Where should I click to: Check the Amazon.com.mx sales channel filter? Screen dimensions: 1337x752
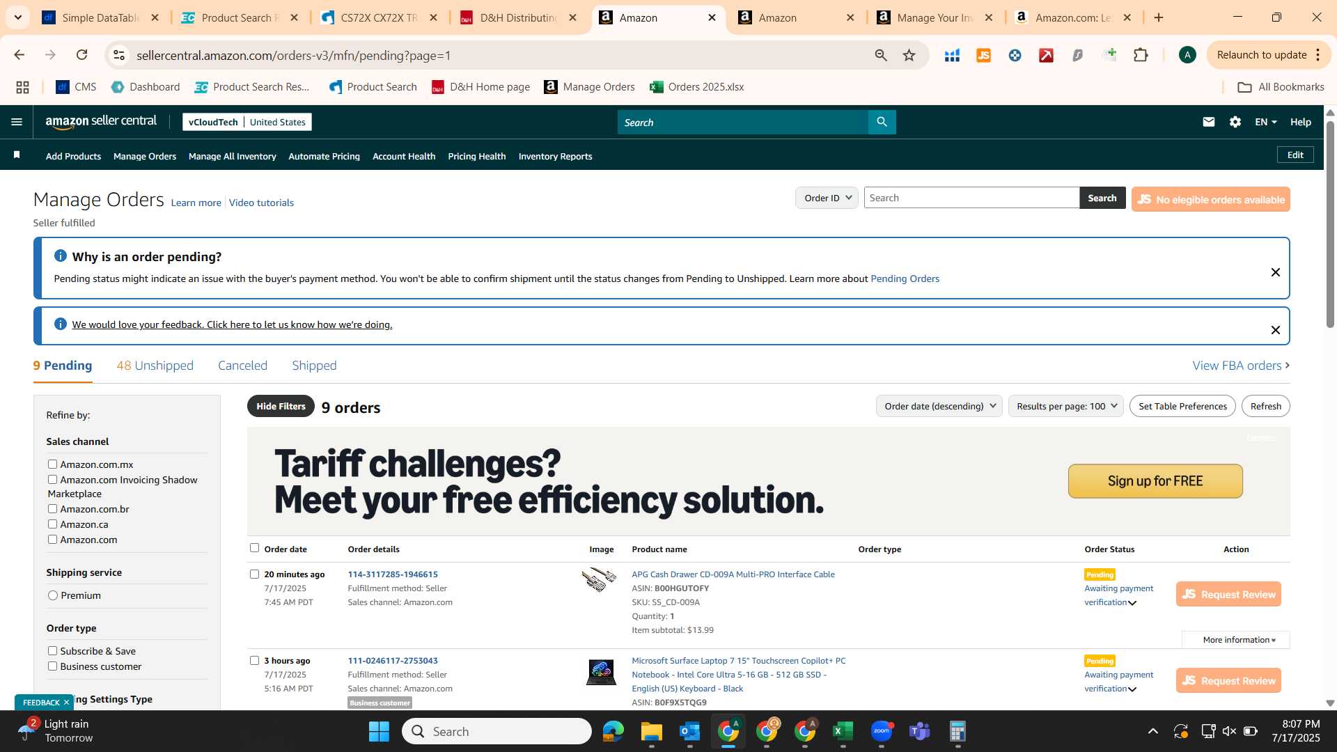click(52, 464)
